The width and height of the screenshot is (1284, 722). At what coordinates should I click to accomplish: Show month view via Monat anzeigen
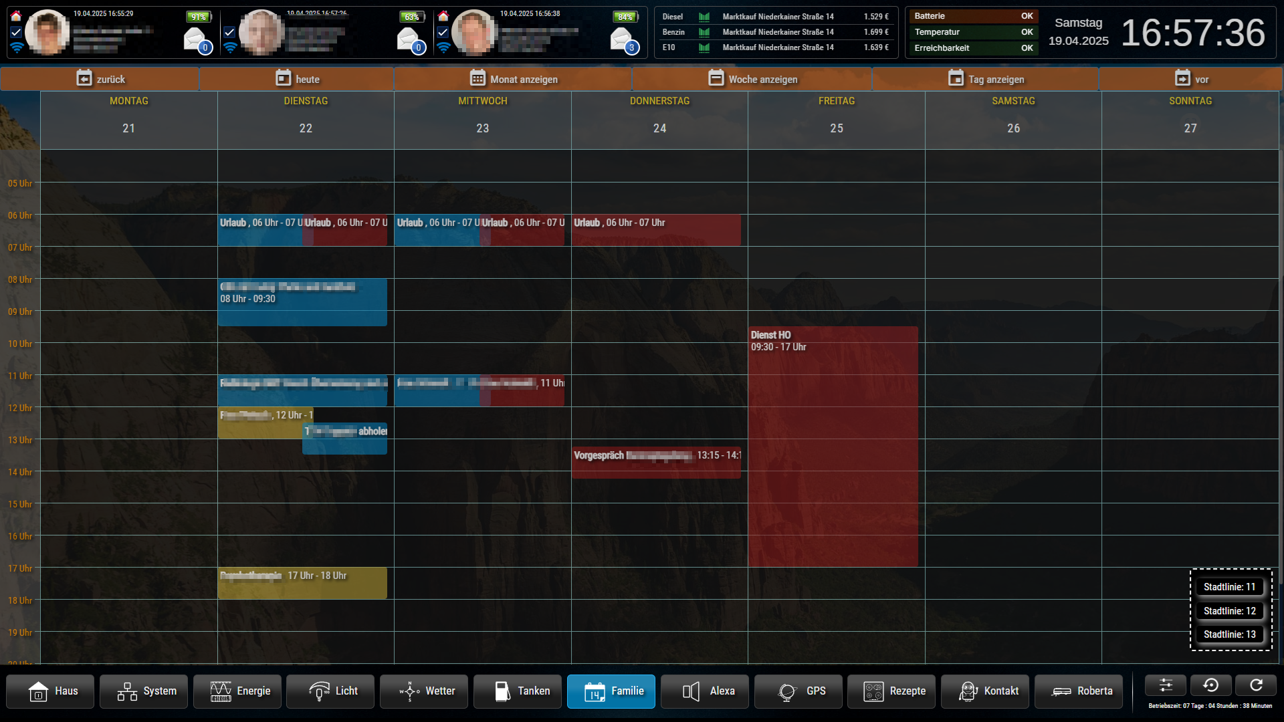click(x=513, y=79)
